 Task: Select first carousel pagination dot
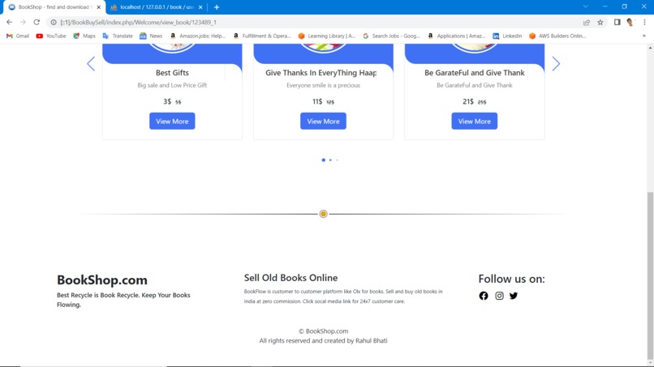323,160
